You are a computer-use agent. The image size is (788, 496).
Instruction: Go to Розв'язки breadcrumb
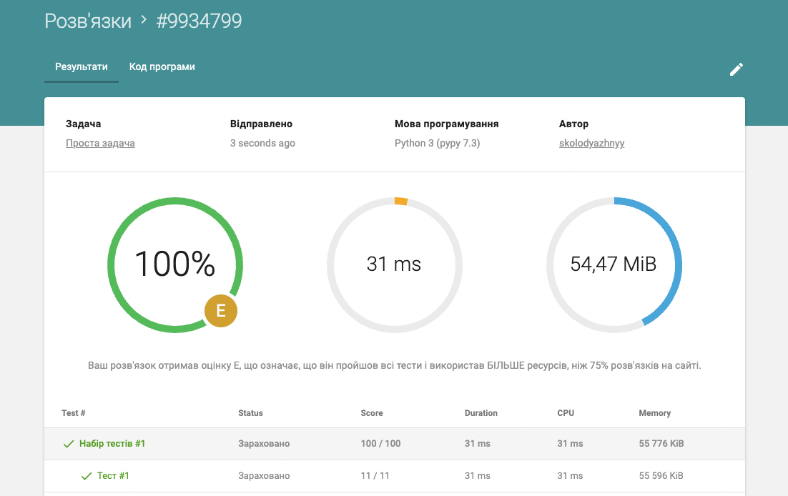88,21
